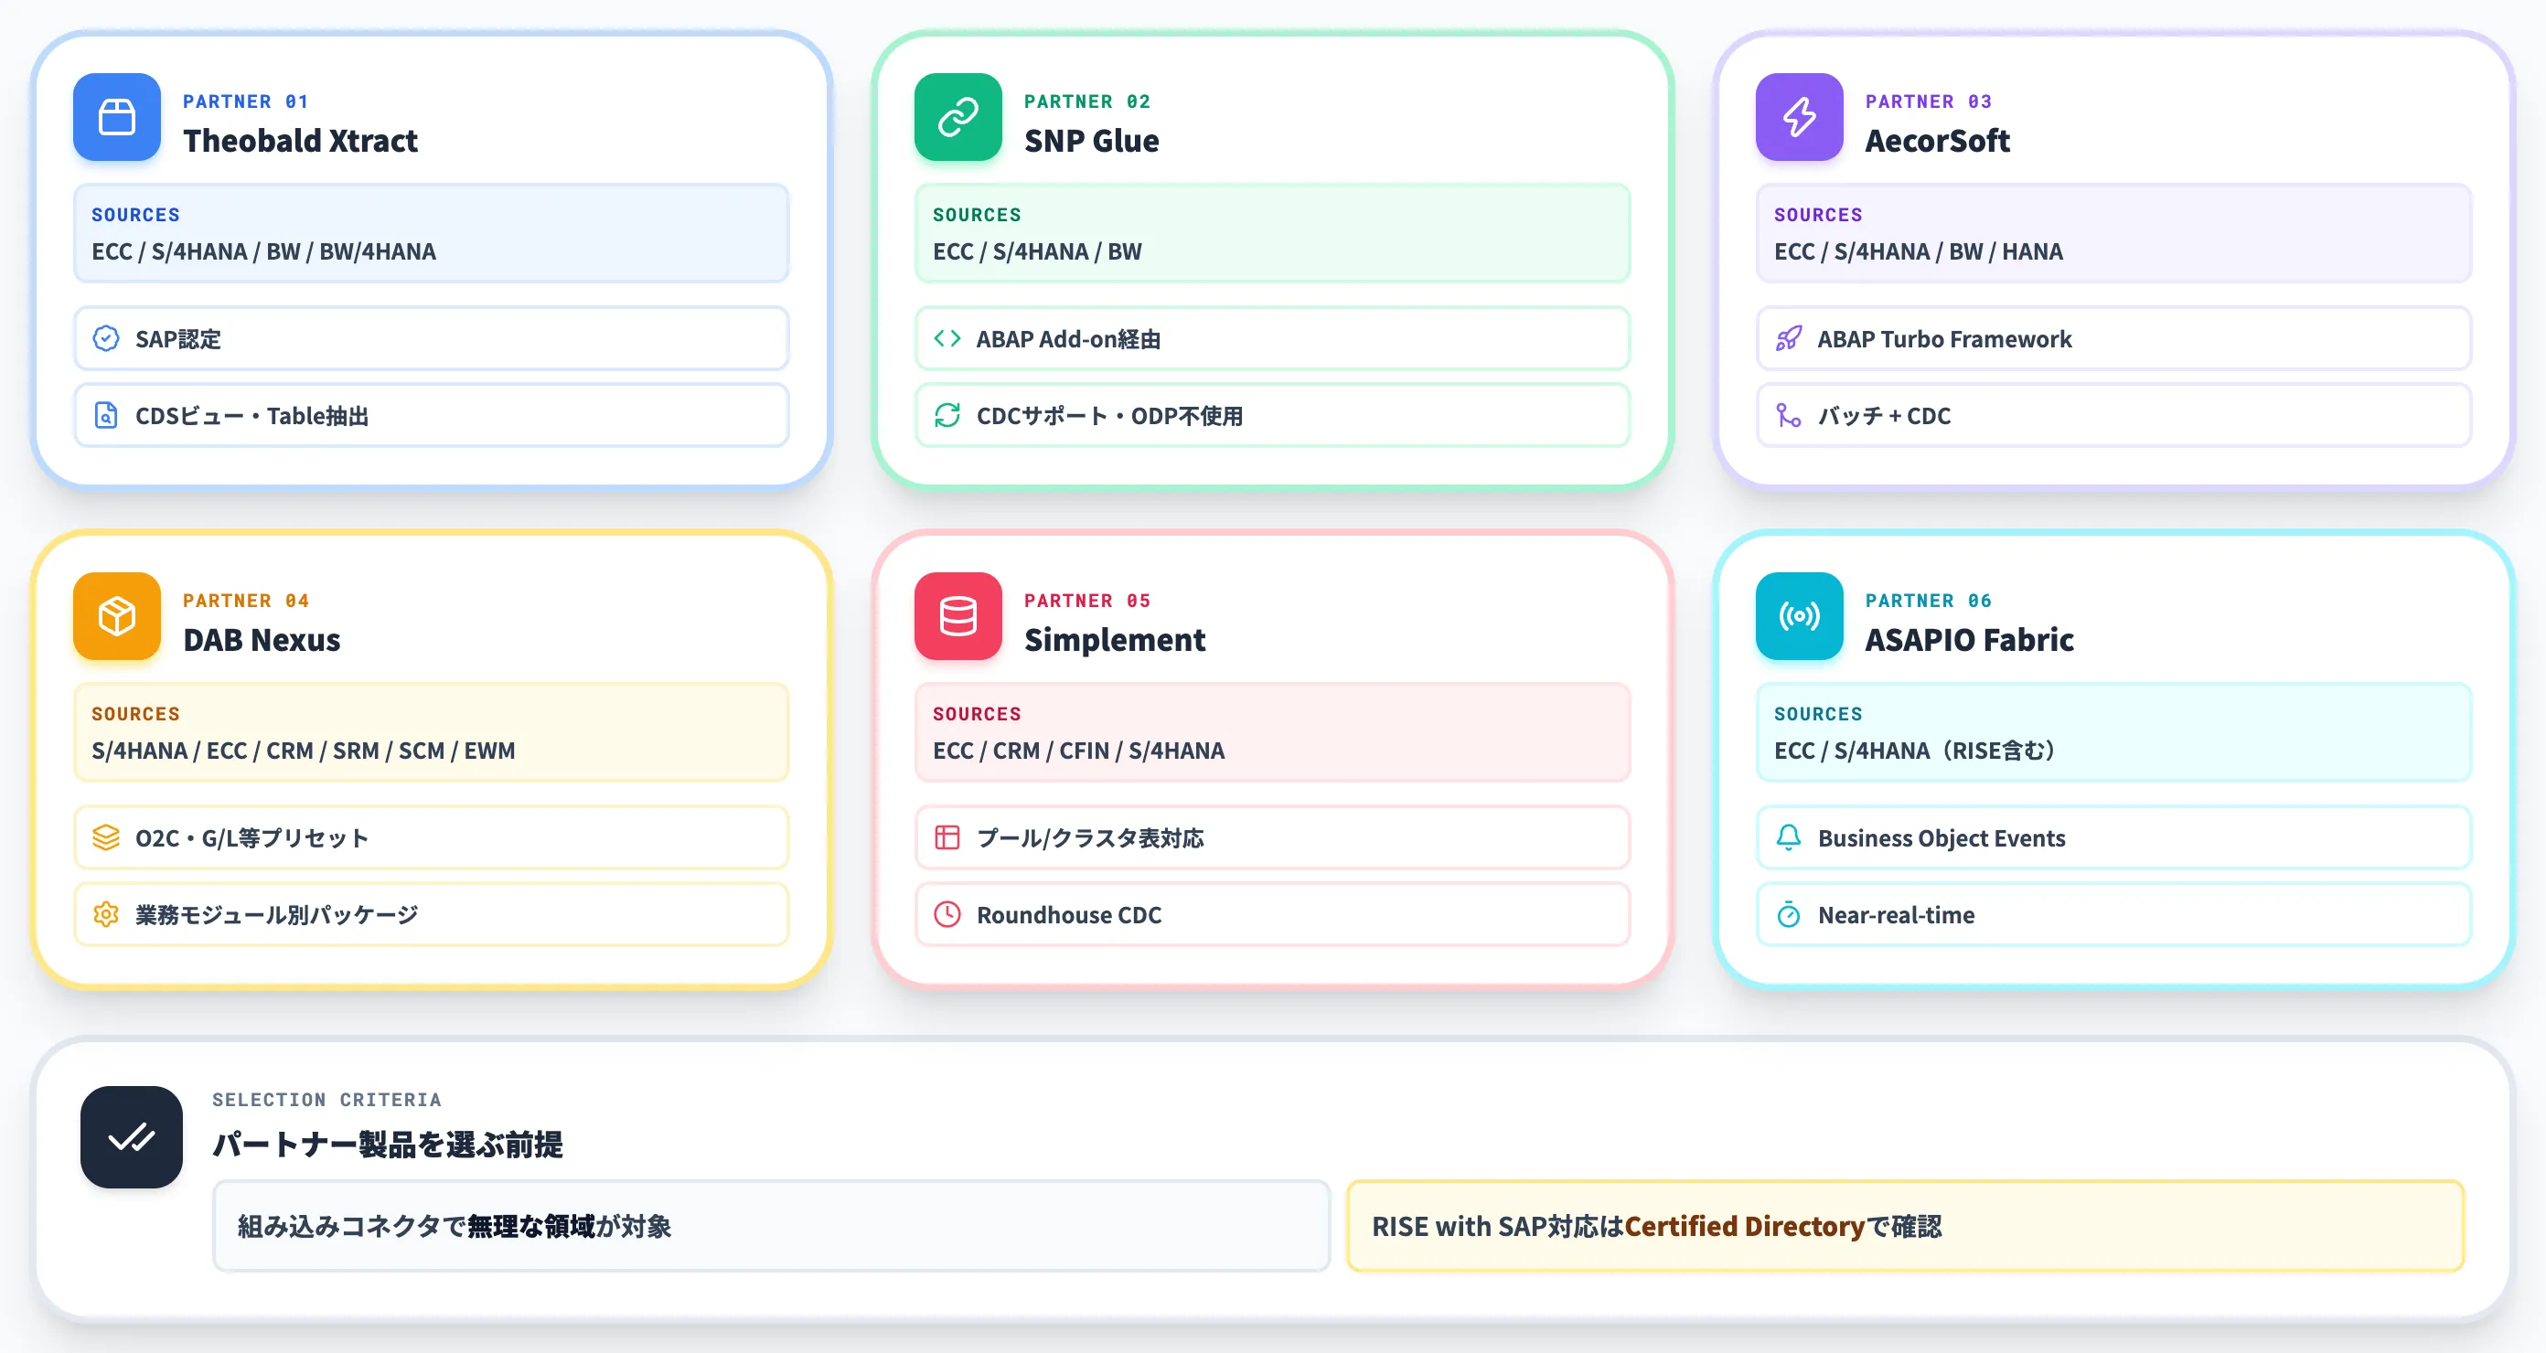2546x1353 pixels.
Task: Click the Near-real-time feature text
Action: [x=1896, y=914]
